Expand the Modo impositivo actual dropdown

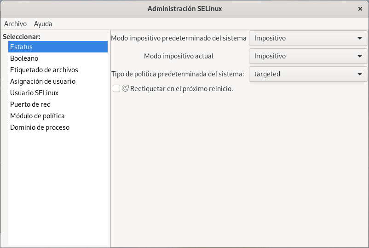point(308,56)
